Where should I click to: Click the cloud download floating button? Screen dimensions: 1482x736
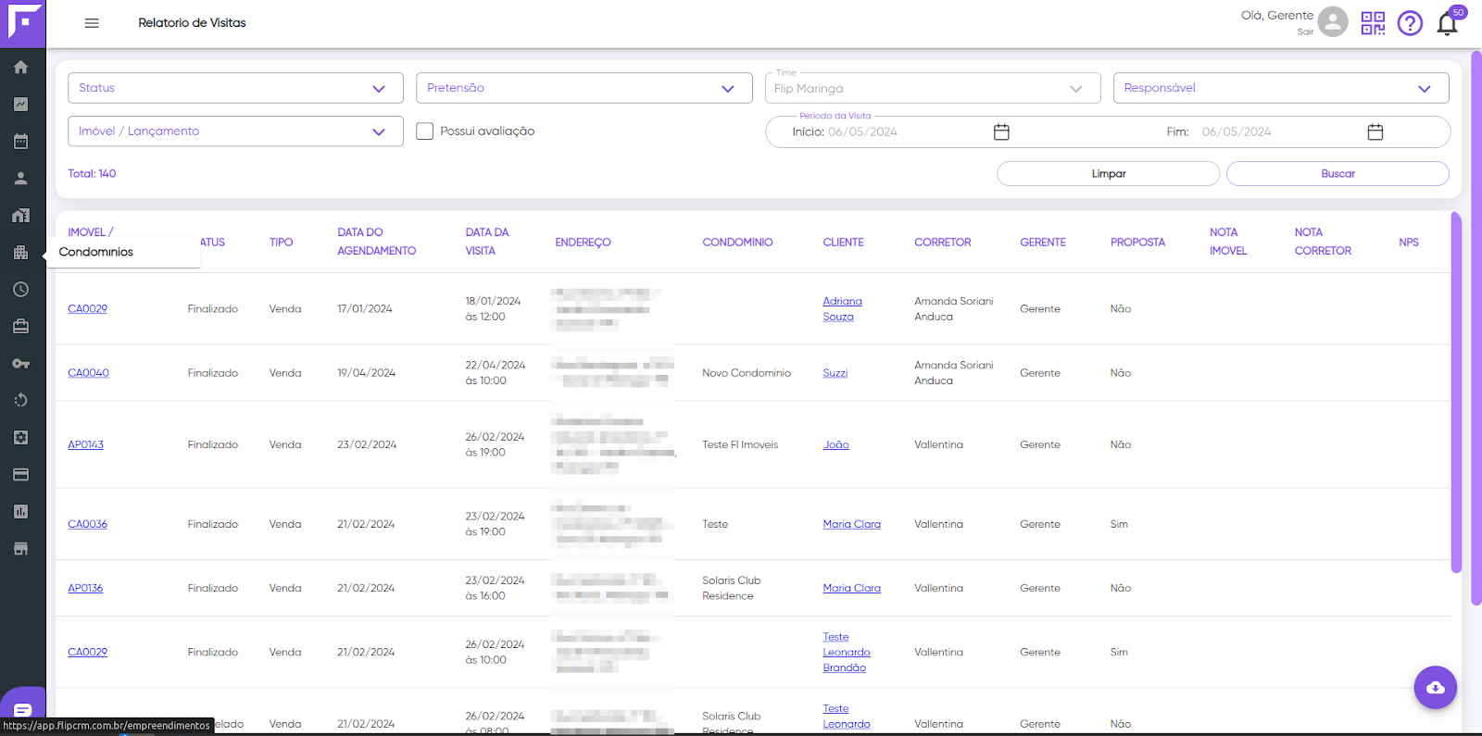(x=1436, y=687)
